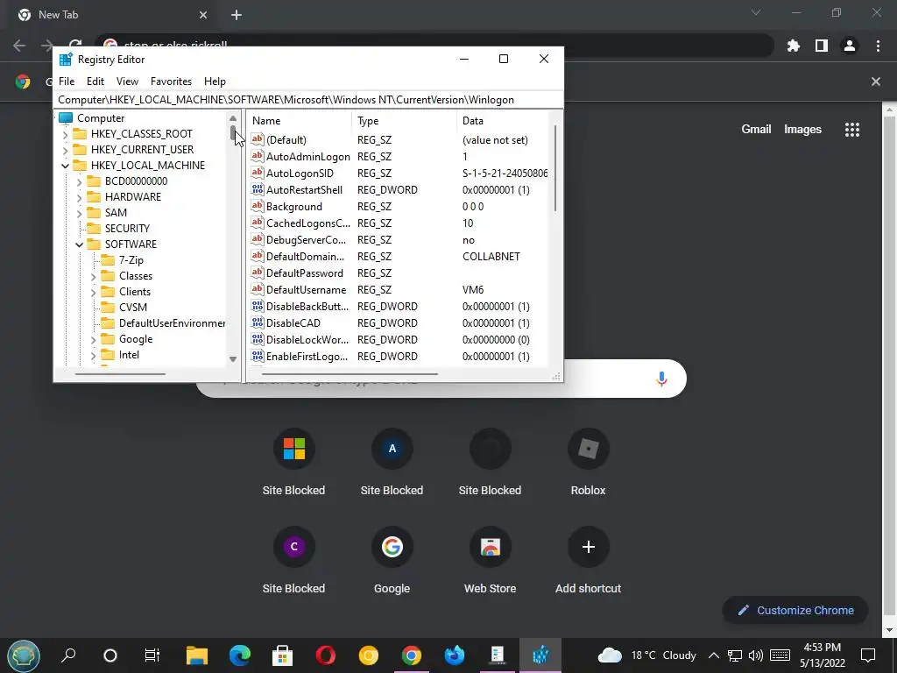Click the voice search microphone icon

coord(661,379)
